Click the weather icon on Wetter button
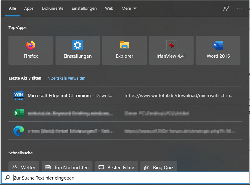The width and height of the screenshot is (250, 185). click(x=15, y=167)
